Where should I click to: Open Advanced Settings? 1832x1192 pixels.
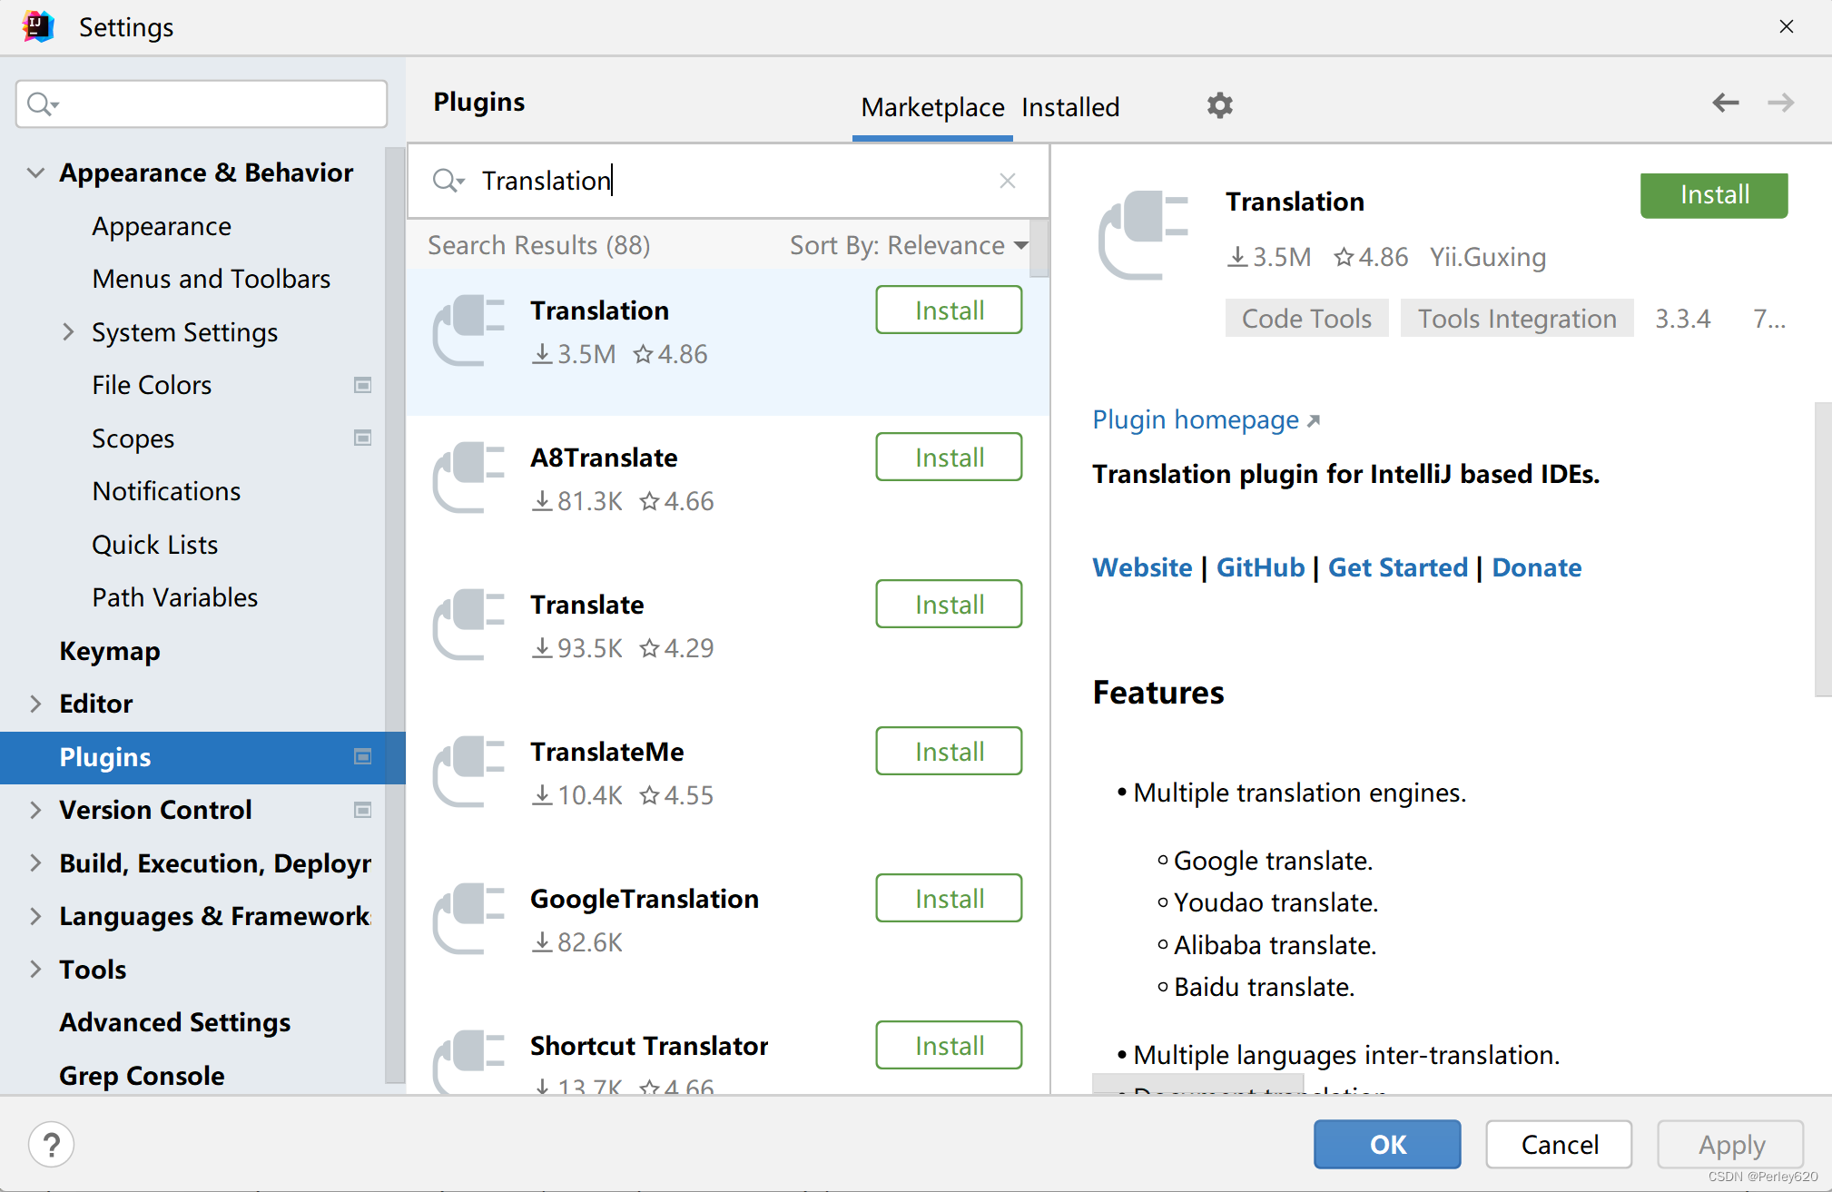[174, 1022]
